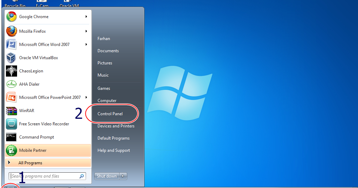Click the AHA Dialer green icon

point(11,84)
